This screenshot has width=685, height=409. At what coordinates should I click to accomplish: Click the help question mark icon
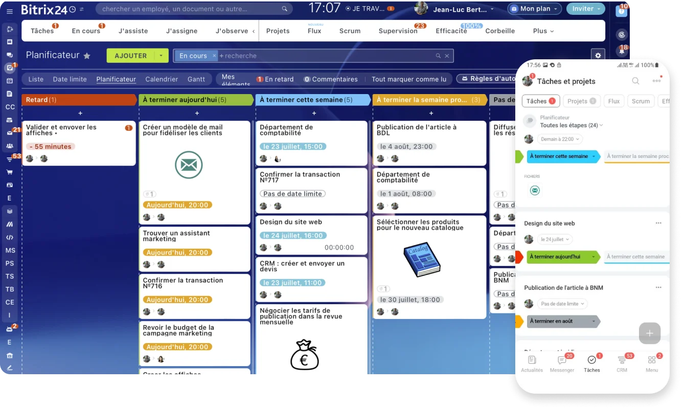click(622, 11)
